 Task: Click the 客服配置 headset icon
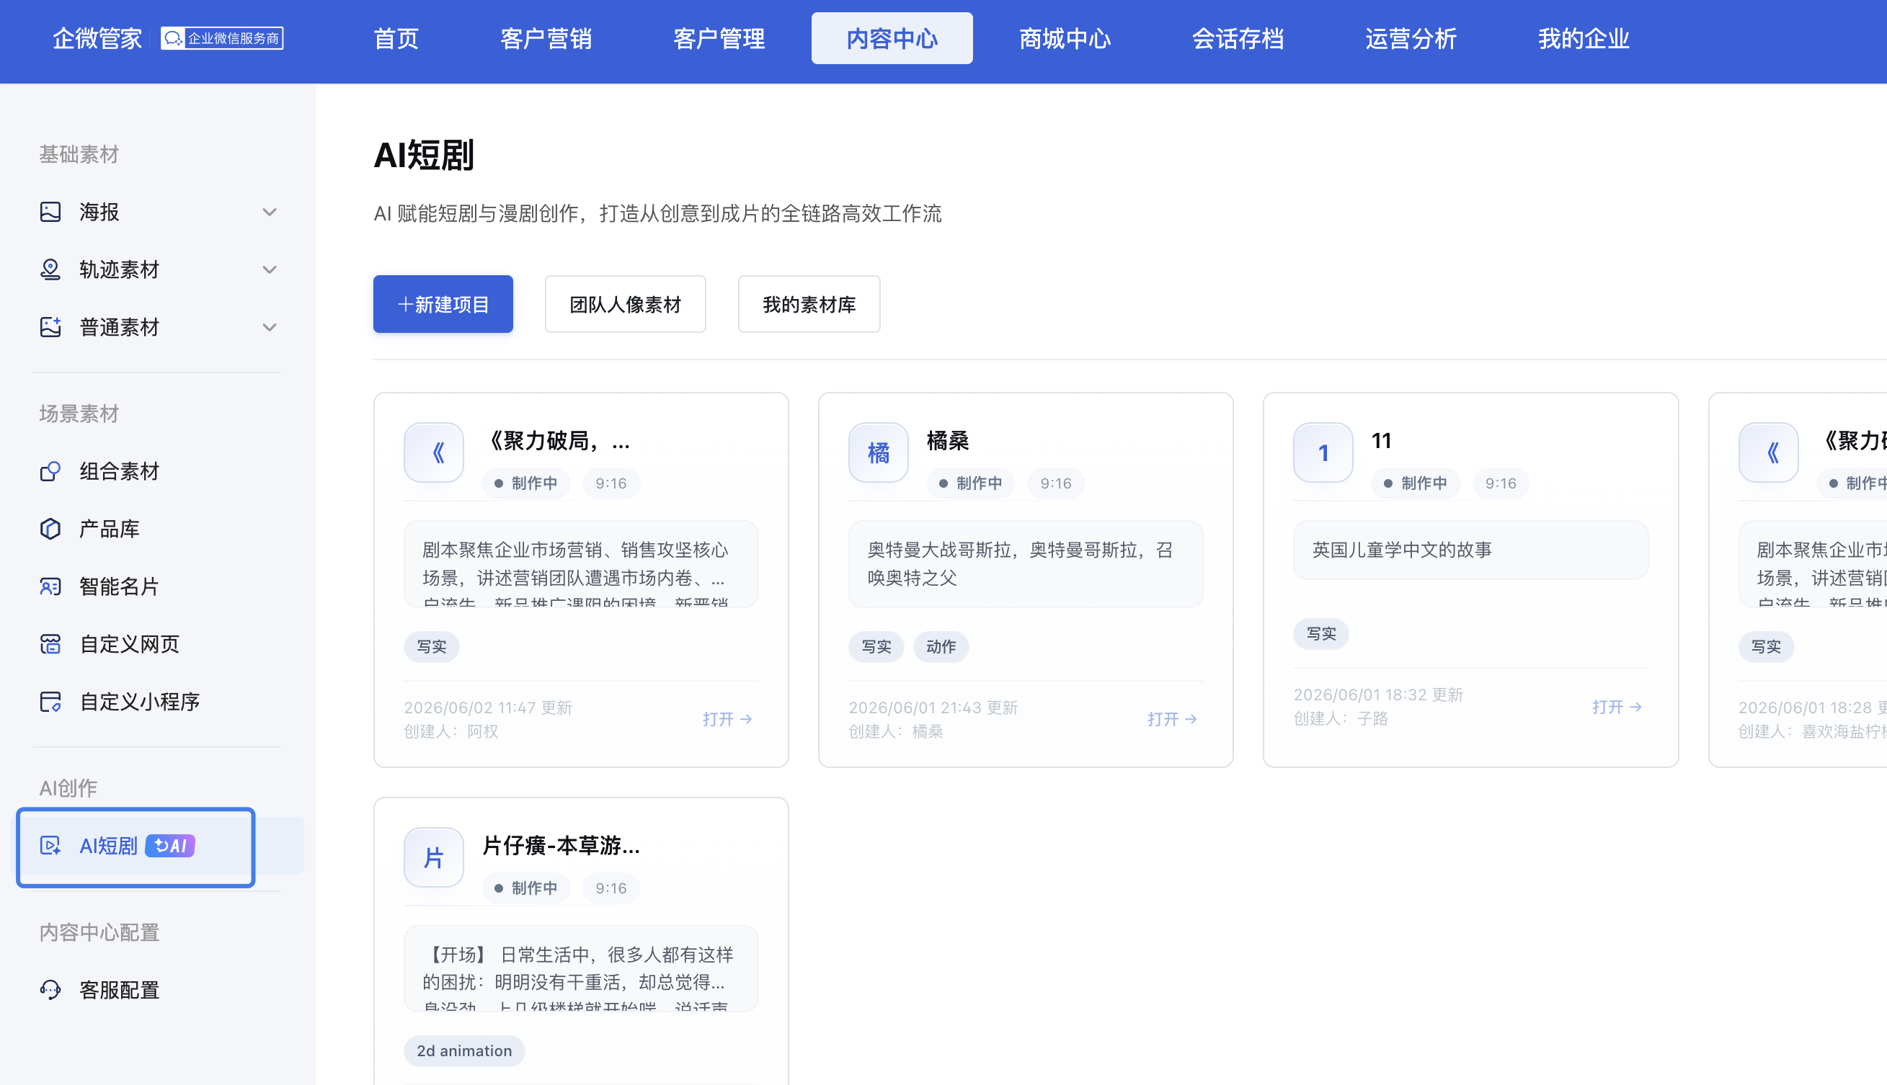50,990
